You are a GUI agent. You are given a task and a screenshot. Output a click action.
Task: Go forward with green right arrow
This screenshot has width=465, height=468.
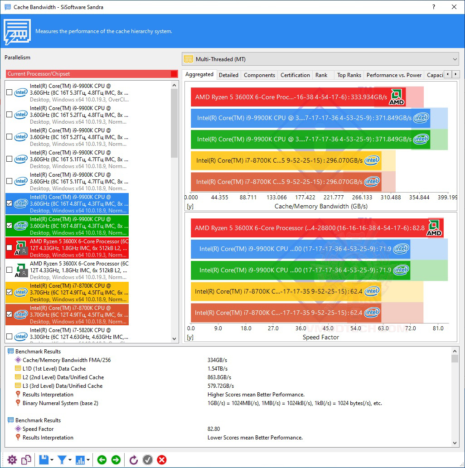pos(116,460)
